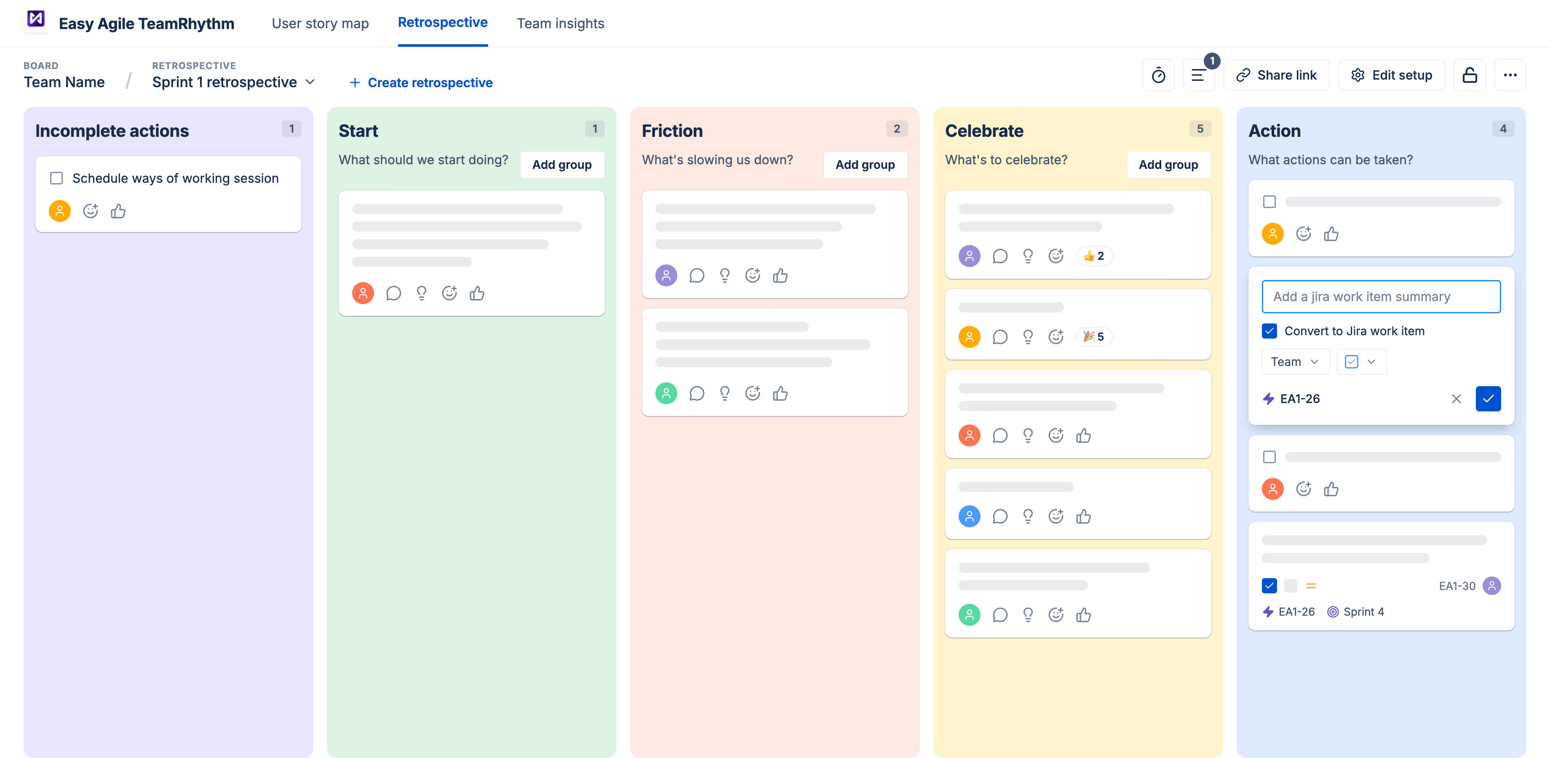This screenshot has height=758, width=1550.
Task: Click Create retrospective
Action: 421,83
